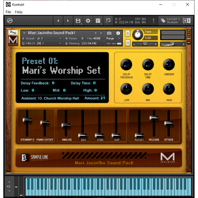Click the Piano Cutoff fader handle

(x=45, y=122)
